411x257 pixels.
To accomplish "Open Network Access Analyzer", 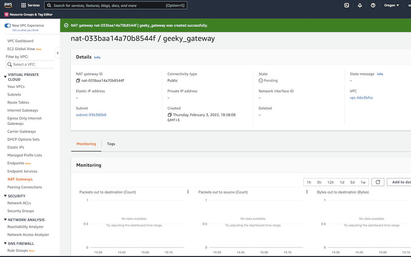I will pos(28,235).
